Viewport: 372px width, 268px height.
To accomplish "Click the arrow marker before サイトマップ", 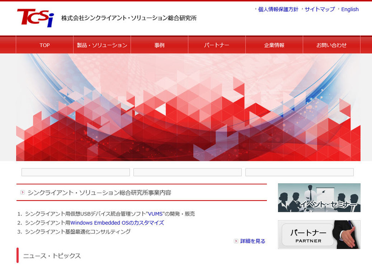I will [x=303, y=9].
